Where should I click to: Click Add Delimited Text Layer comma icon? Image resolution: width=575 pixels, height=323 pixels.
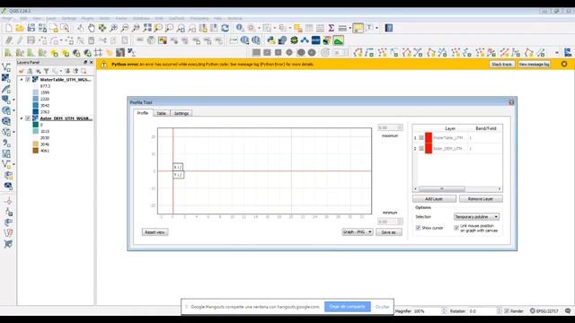pyautogui.click(x=6, y=144)
